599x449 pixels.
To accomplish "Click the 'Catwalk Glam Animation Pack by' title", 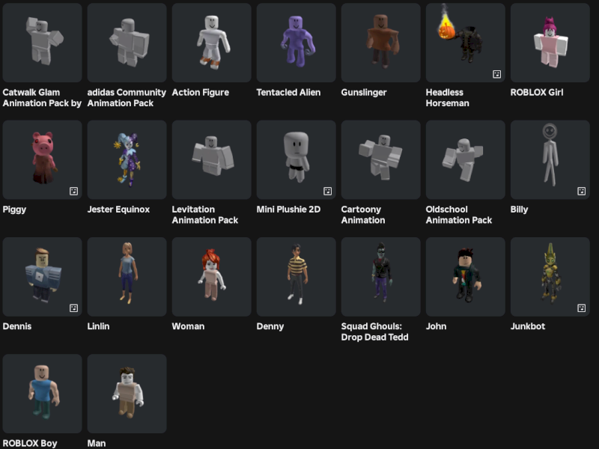I will click(x=42, y=98).
